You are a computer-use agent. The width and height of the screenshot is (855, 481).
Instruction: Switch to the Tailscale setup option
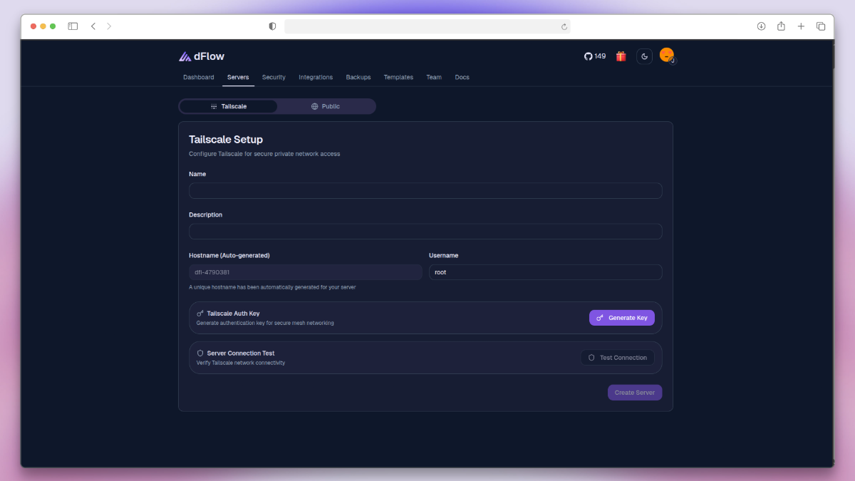229,106
